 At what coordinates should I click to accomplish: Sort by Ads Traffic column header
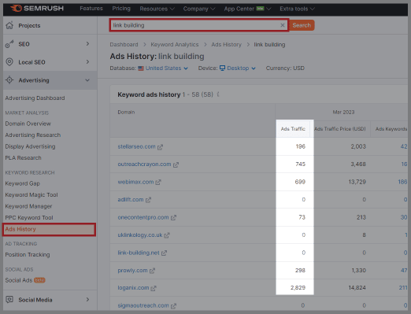click(x=293, y=129)
